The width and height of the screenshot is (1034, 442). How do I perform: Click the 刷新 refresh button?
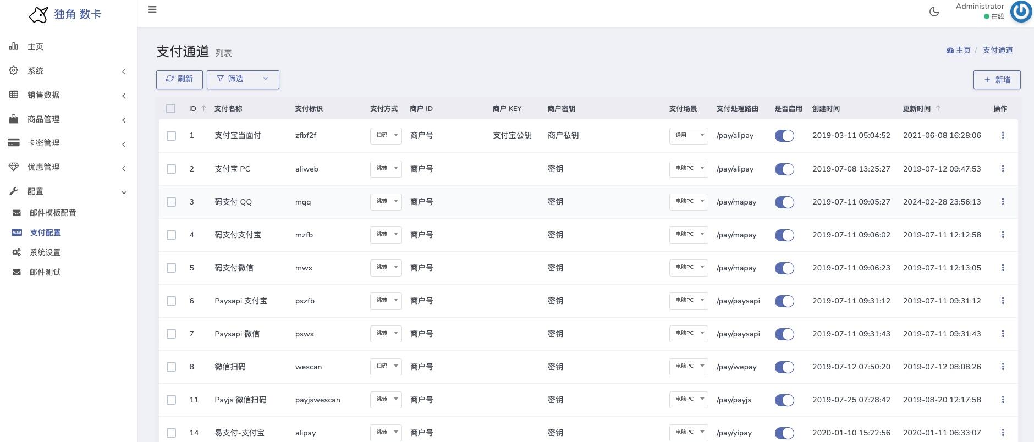(x=179, y=79)
